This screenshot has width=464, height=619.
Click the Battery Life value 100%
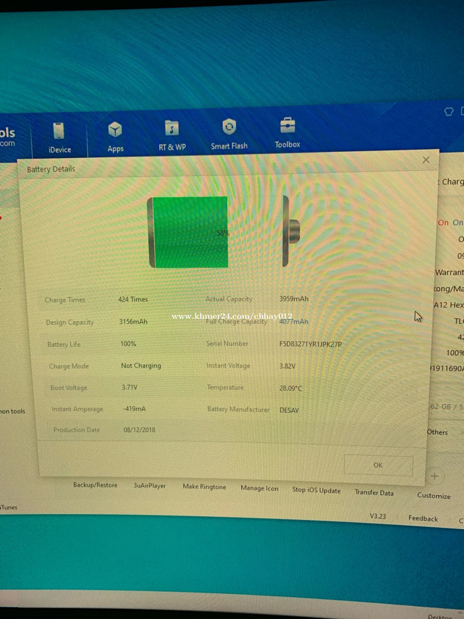(128, 344)
